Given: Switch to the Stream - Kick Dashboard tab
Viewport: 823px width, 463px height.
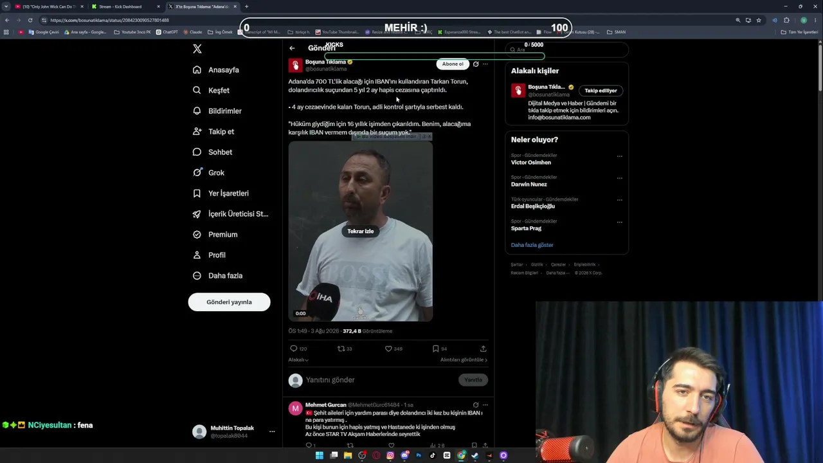Looking at the screenshot, I should tap(125, 6).
